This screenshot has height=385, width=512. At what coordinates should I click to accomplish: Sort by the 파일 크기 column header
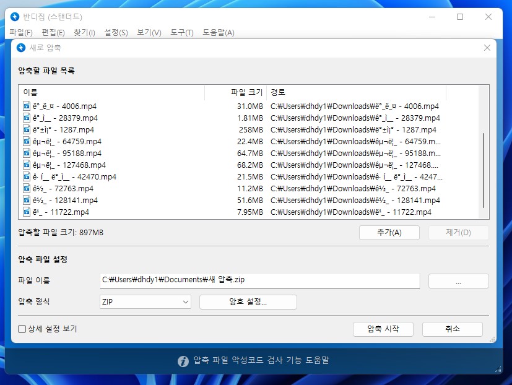235,92
